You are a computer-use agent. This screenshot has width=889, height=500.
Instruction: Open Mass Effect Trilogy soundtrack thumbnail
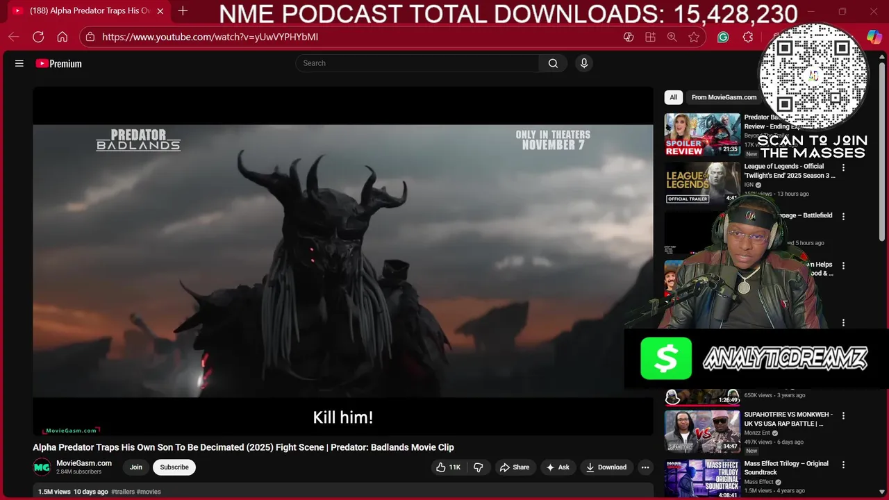pyautogui.click(x=702, y=479)
